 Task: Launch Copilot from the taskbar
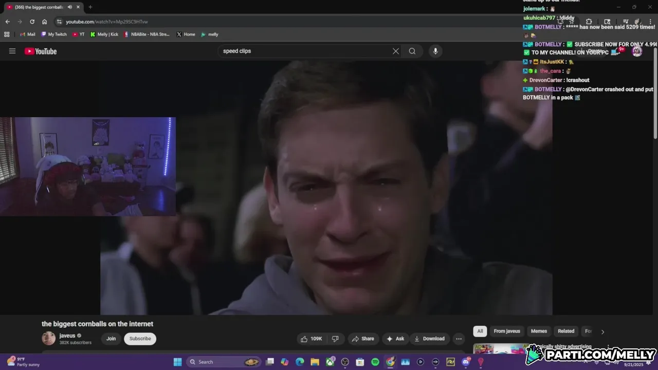[x=285, y=362]
